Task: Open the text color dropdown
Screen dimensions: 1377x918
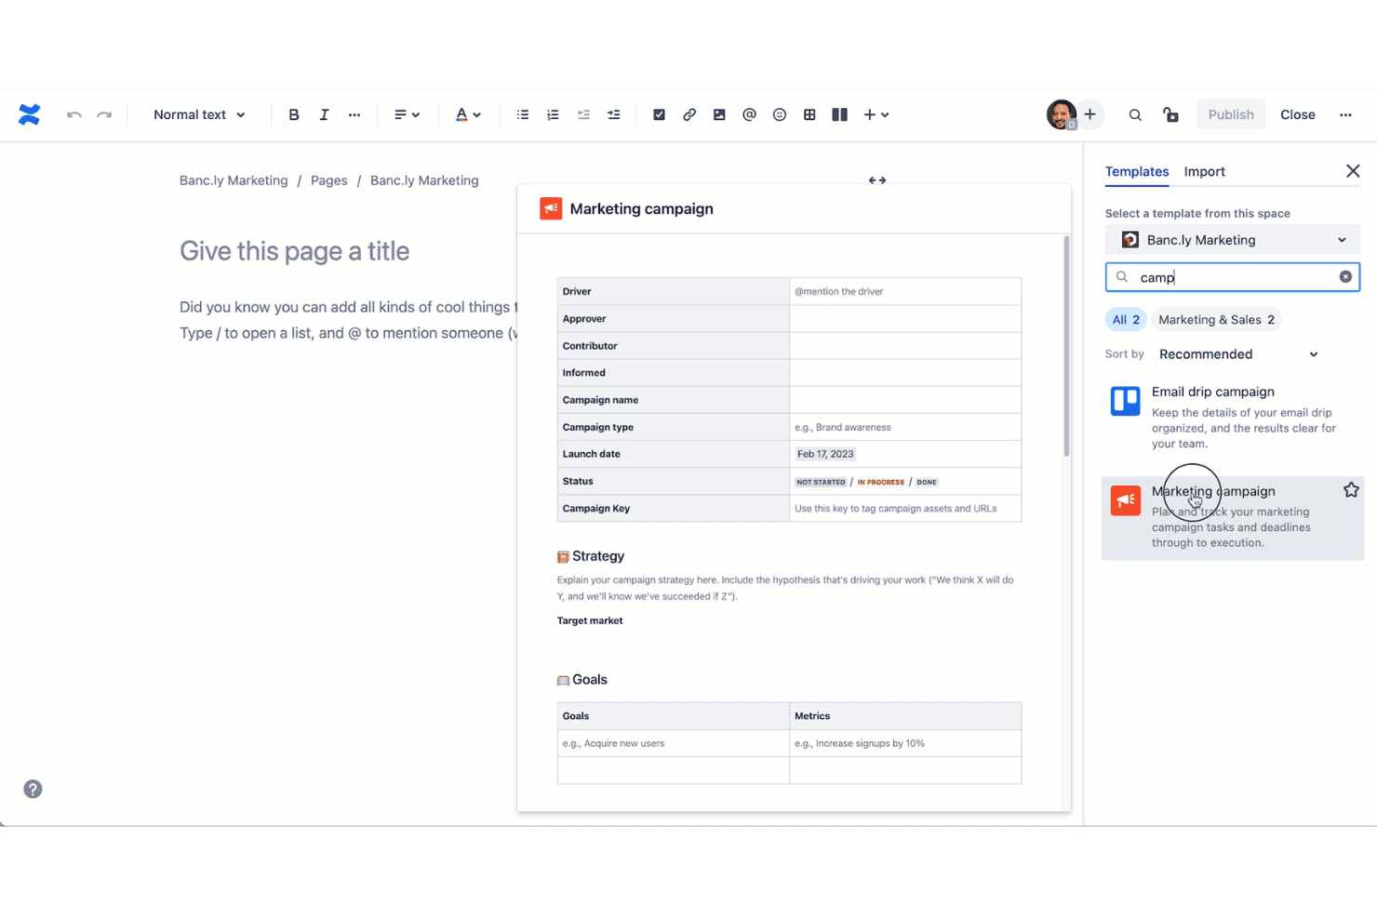Action: [x=468, y=114]
